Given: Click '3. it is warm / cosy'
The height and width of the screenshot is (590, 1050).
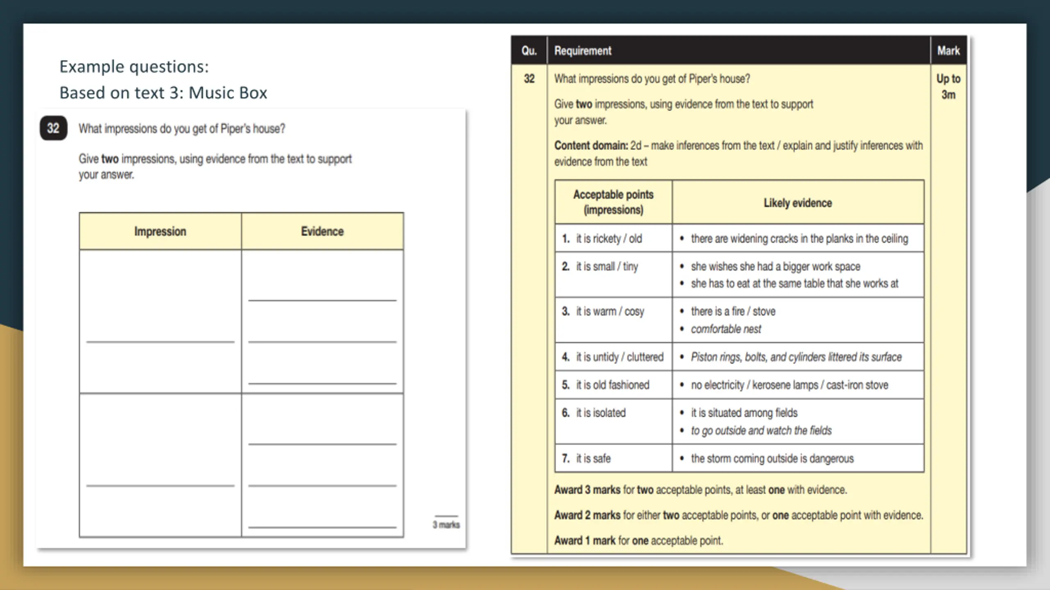Looking at the screenshot, I should 603,312.
